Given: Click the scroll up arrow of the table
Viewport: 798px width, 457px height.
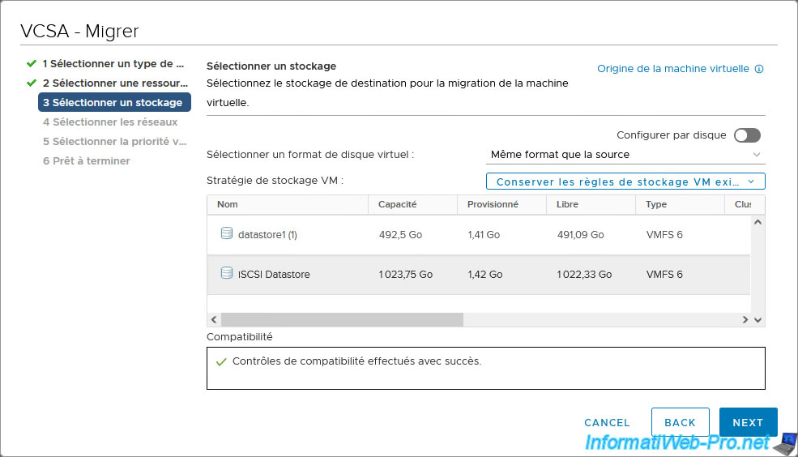Looking at the screenshot, I should click(x=758, y=223).
